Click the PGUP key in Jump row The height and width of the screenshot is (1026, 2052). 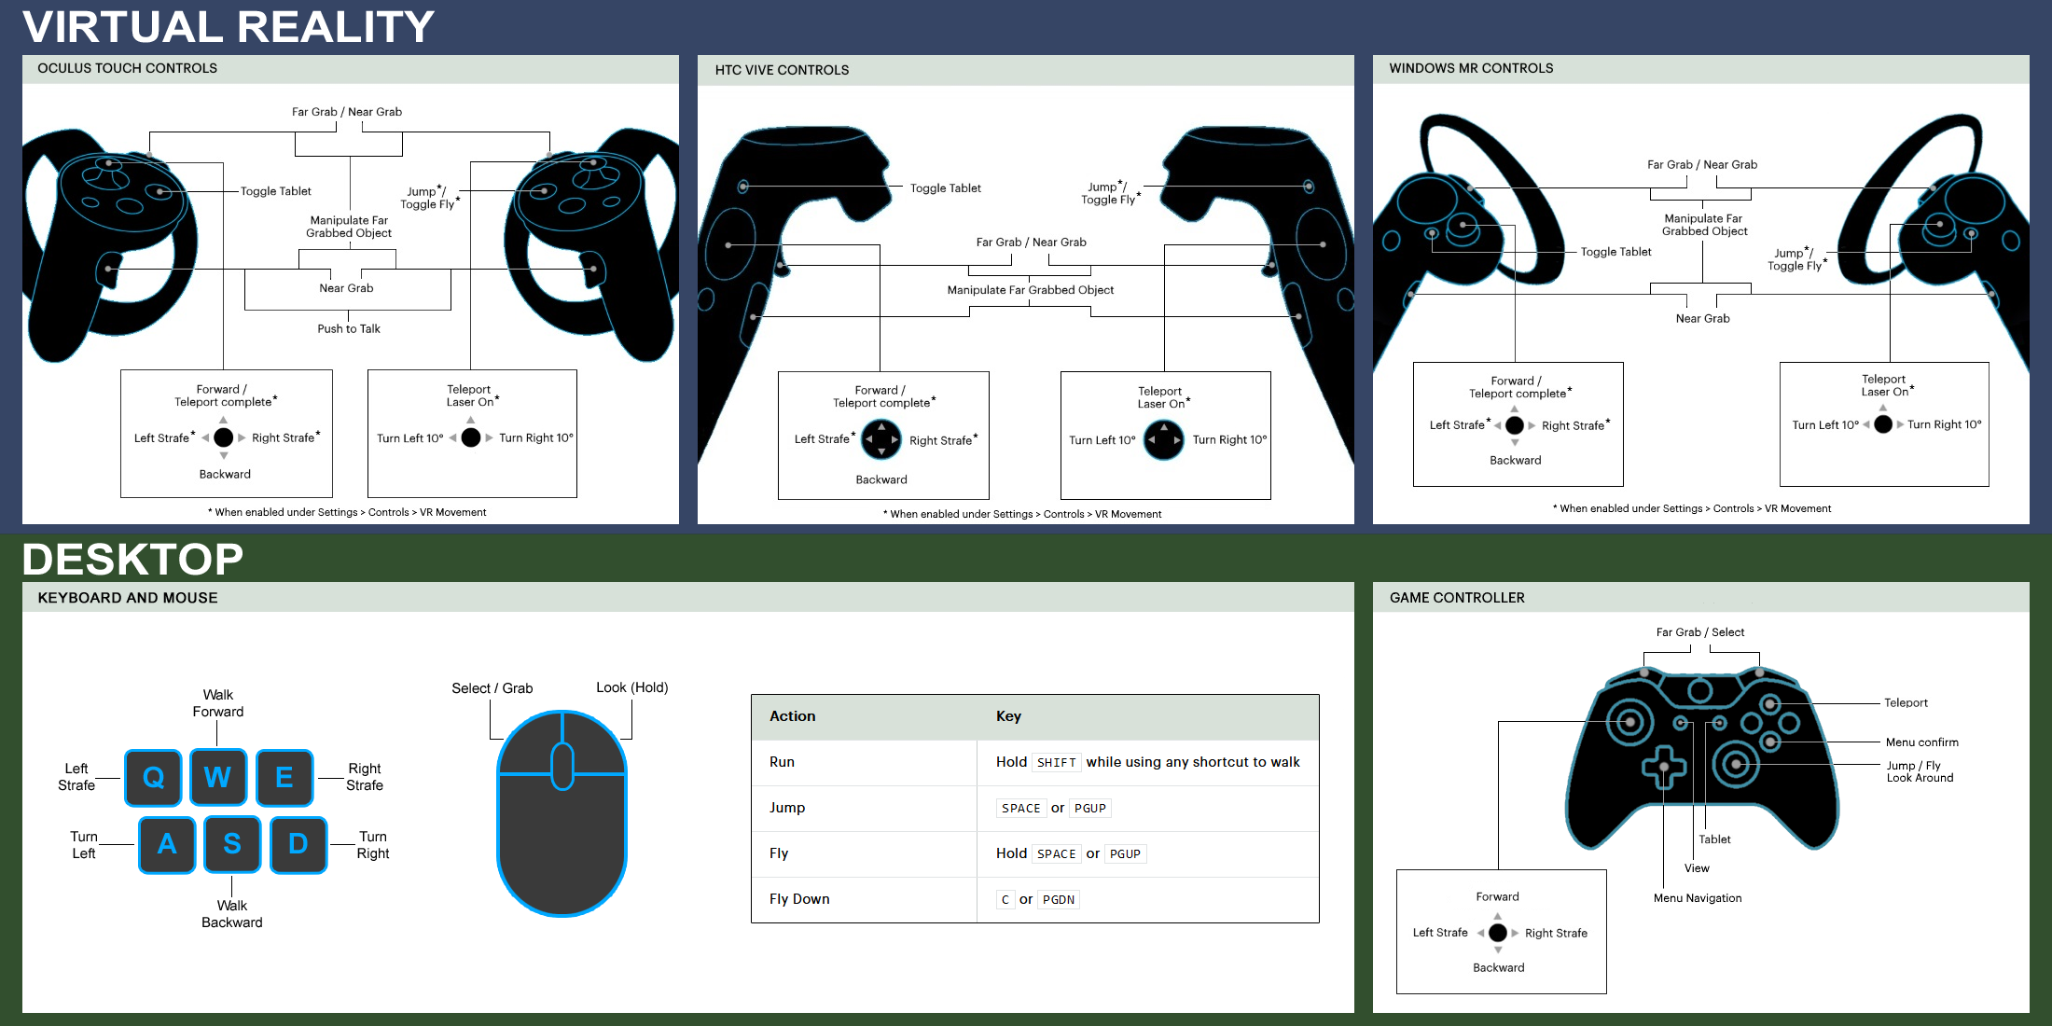pos(1090,809)
